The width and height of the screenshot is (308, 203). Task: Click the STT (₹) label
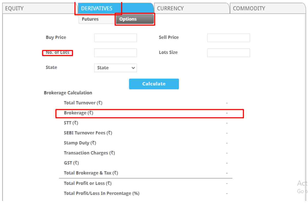click(x=71, y=123)
